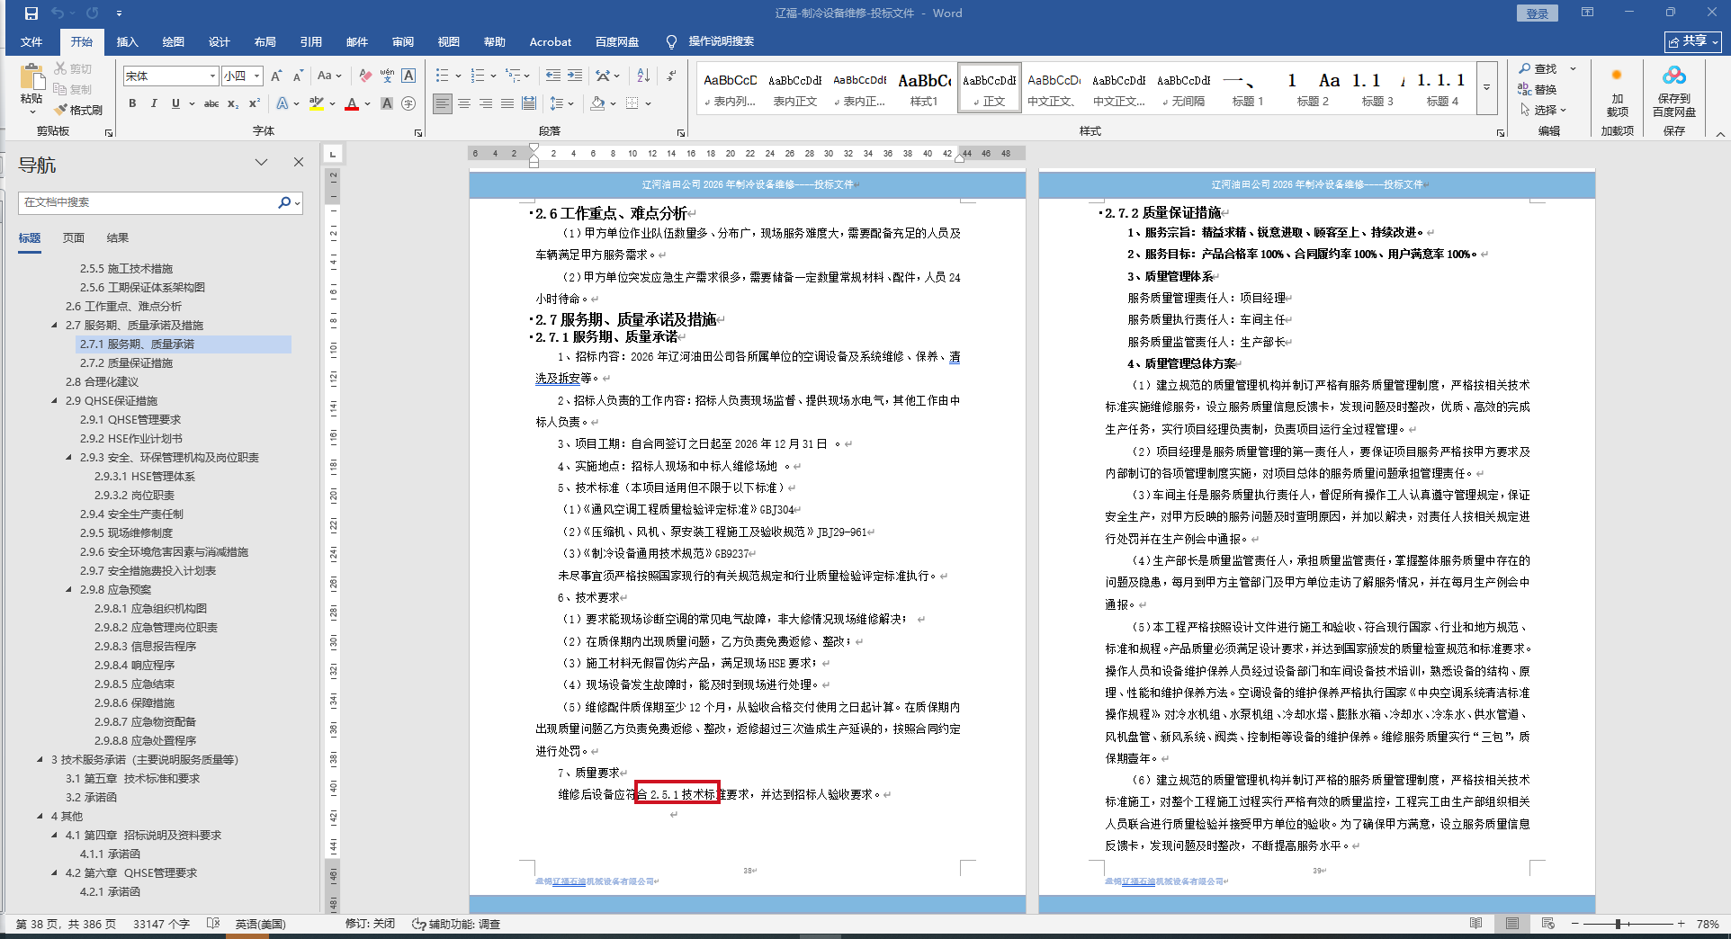Click the Save to Baidu Netdisk icon

(x=1673, y=91)
